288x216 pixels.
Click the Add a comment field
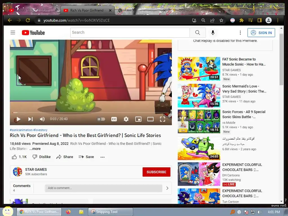[103, 188]
